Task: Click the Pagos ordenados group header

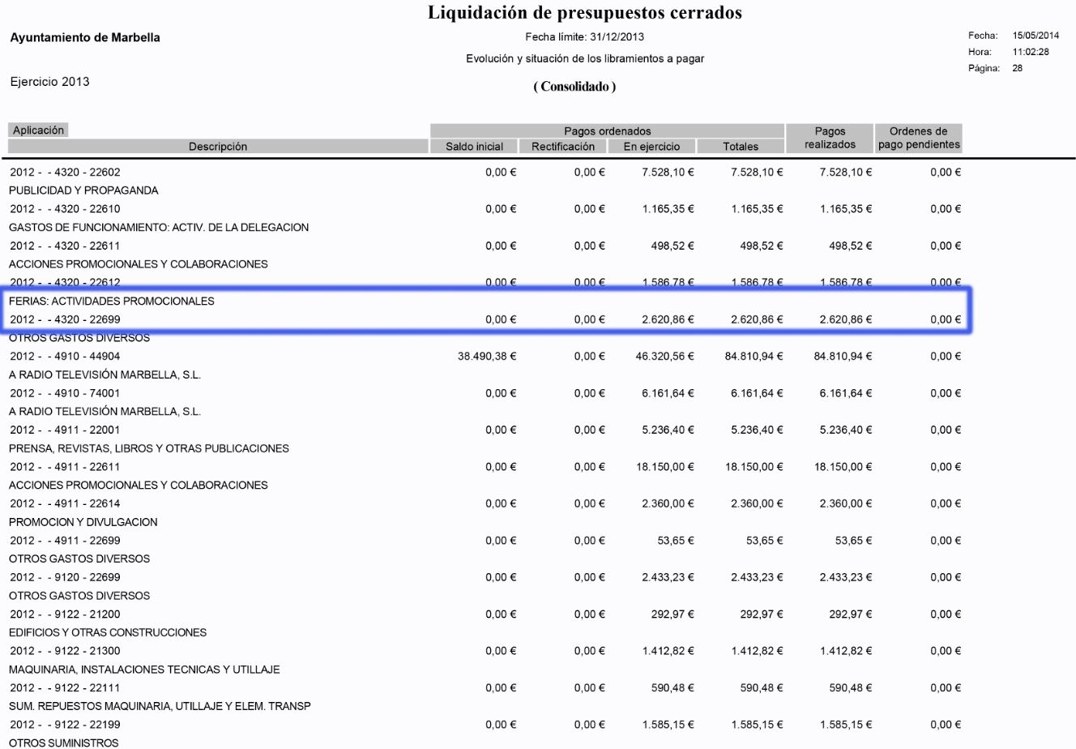Action: [607, 131]
